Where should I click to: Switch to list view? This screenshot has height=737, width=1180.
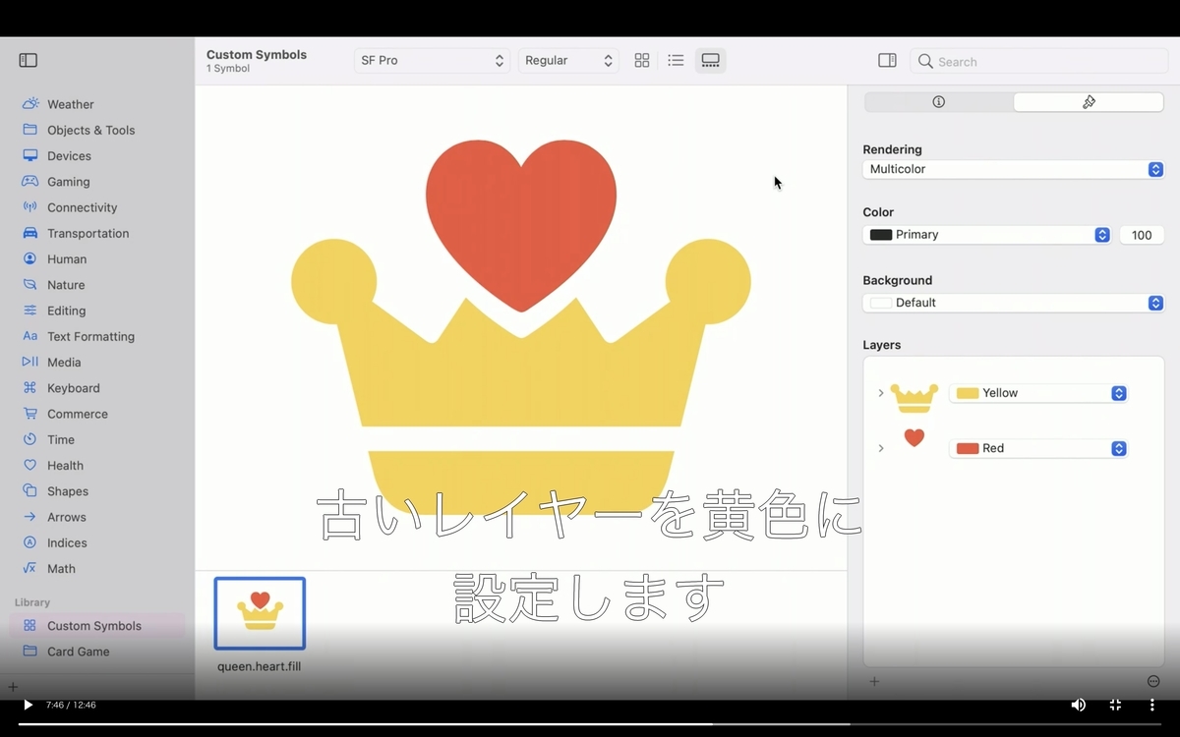(x=676, y=61)
